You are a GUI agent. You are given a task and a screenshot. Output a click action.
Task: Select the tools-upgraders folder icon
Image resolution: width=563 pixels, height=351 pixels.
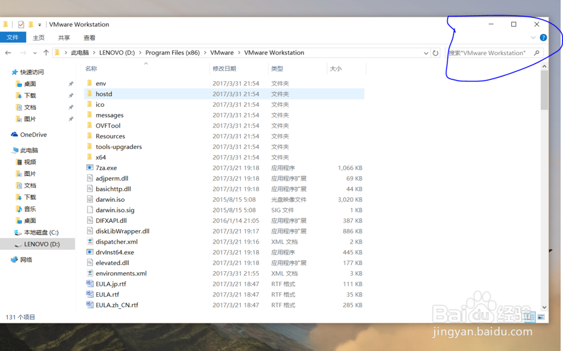click(x=90, y=147)
